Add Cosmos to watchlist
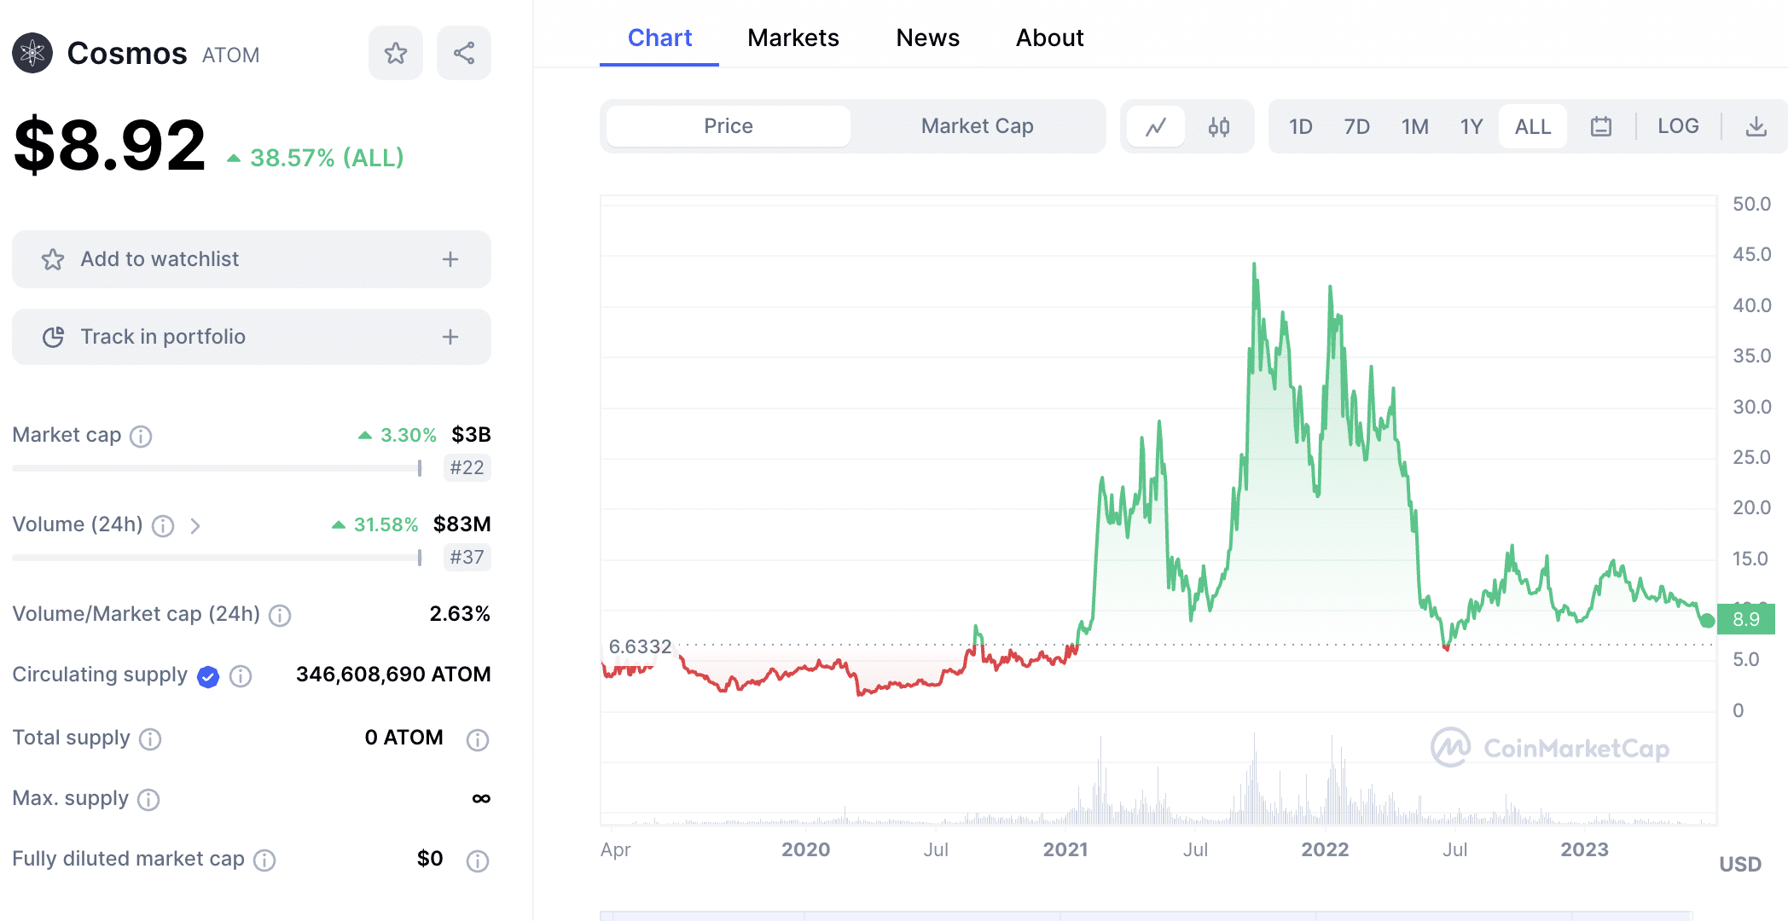The width and height of the screenshot is (1788, 921). (252, 259)
